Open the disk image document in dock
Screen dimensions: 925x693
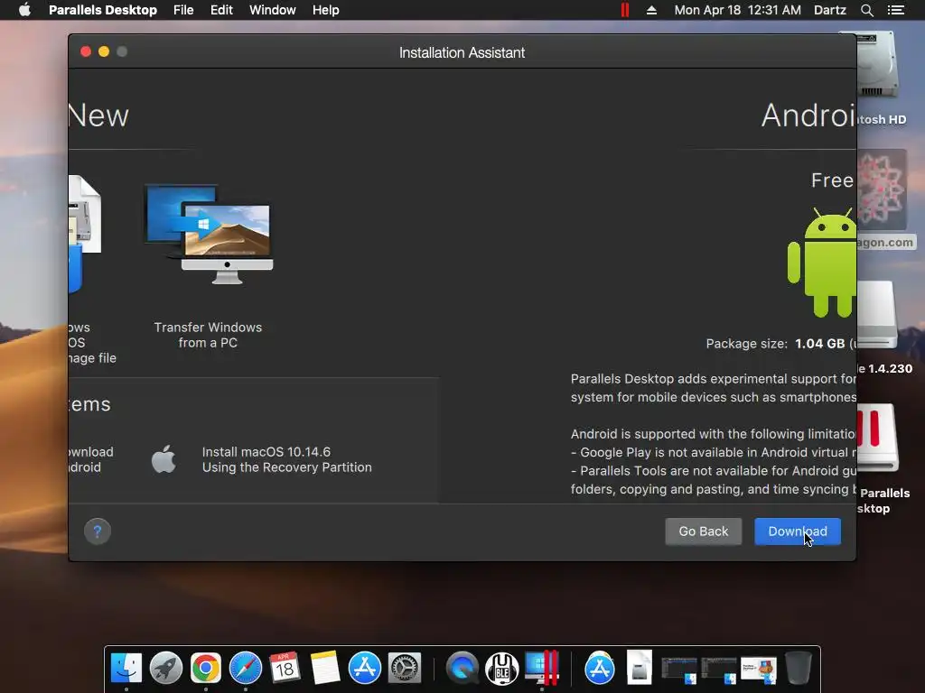pos(639,667)
